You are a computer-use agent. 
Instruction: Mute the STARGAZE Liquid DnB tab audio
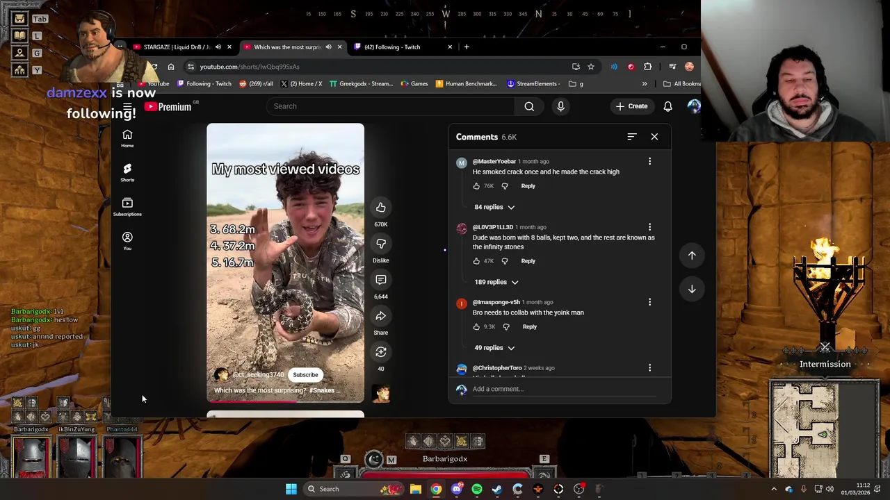[218, 47]
